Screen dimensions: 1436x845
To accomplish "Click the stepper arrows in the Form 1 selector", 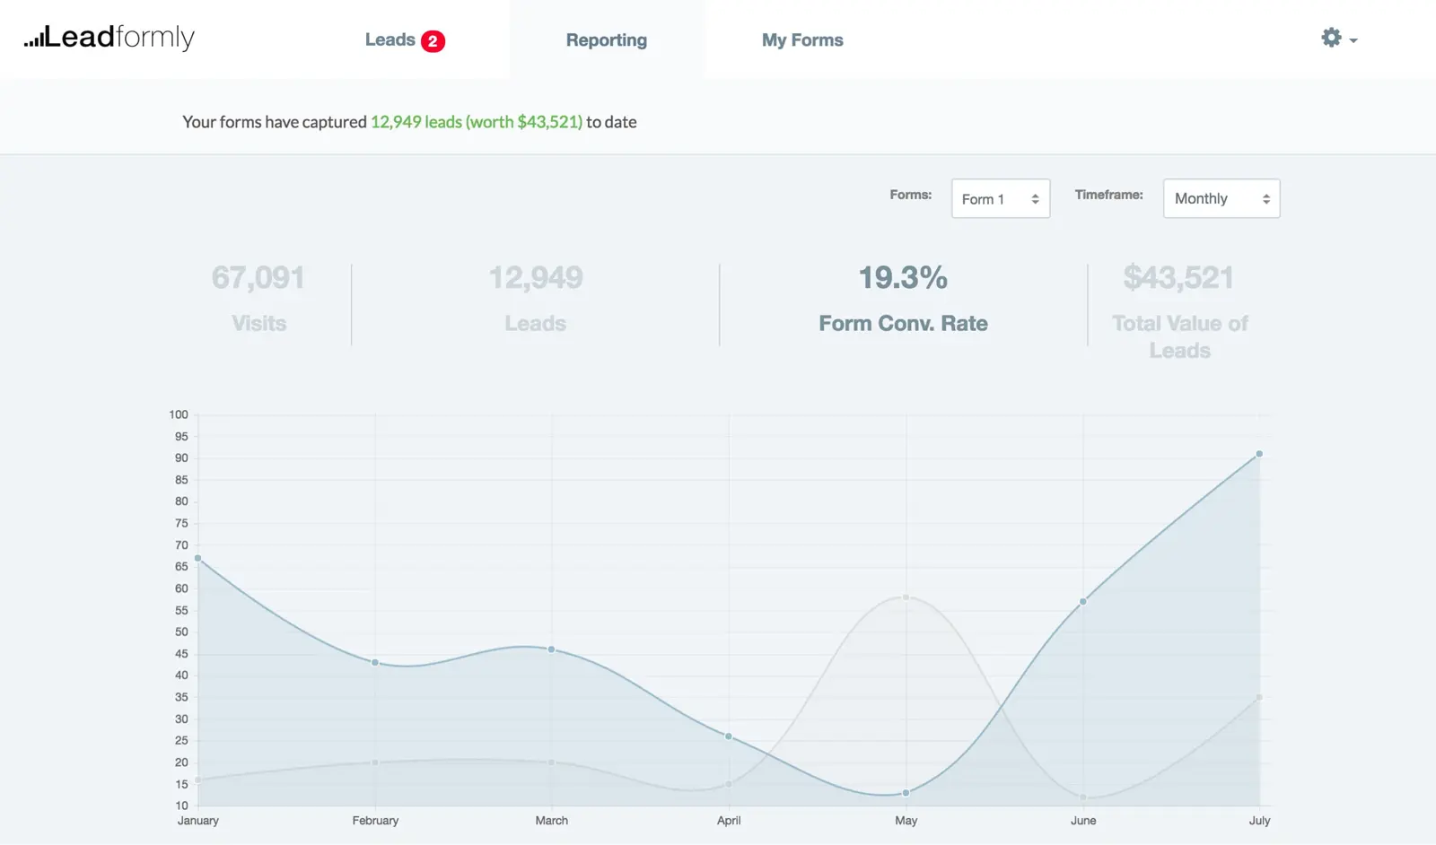I will (1034, 198).
